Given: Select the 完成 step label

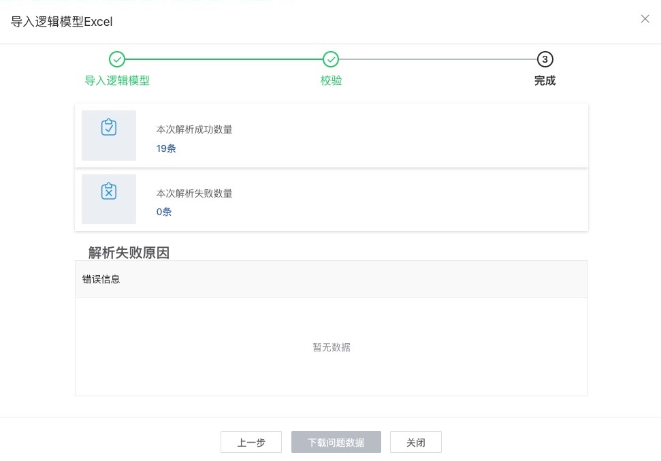Looking at the screenshot, I should [x=545, y=80].
